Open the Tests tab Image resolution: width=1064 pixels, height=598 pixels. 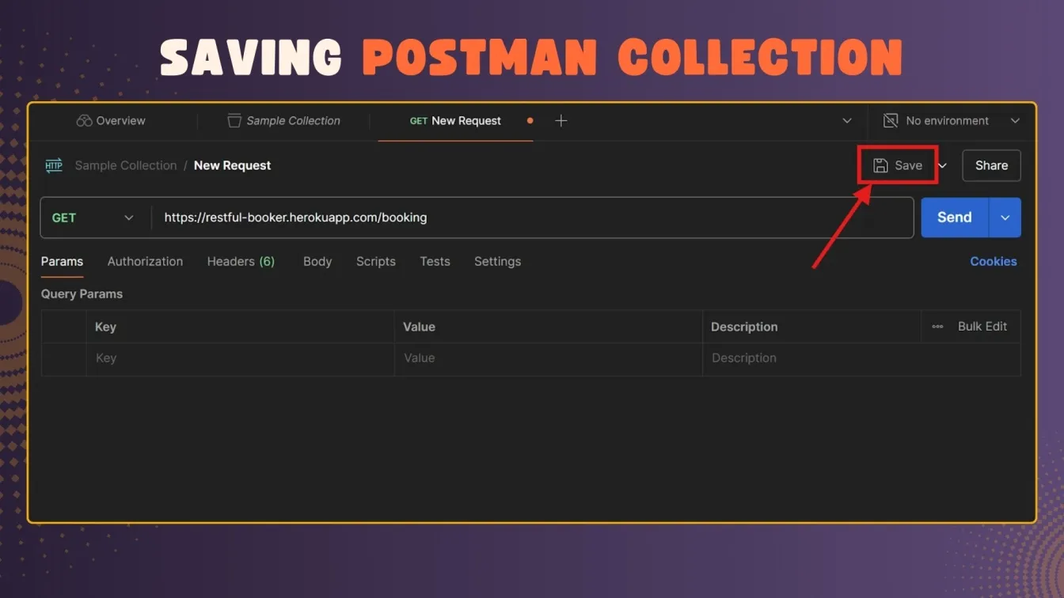pyautogui.click(x=435, y=261)
